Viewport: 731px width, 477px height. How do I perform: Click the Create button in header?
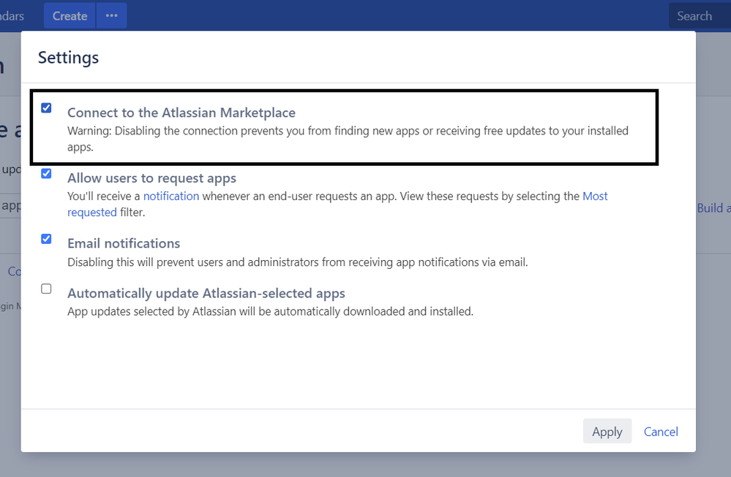(70, 16)
